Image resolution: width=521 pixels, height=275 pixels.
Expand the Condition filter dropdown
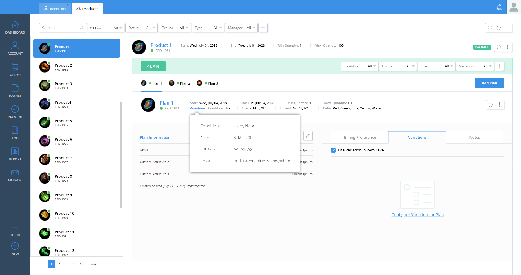tap(359, 66)
